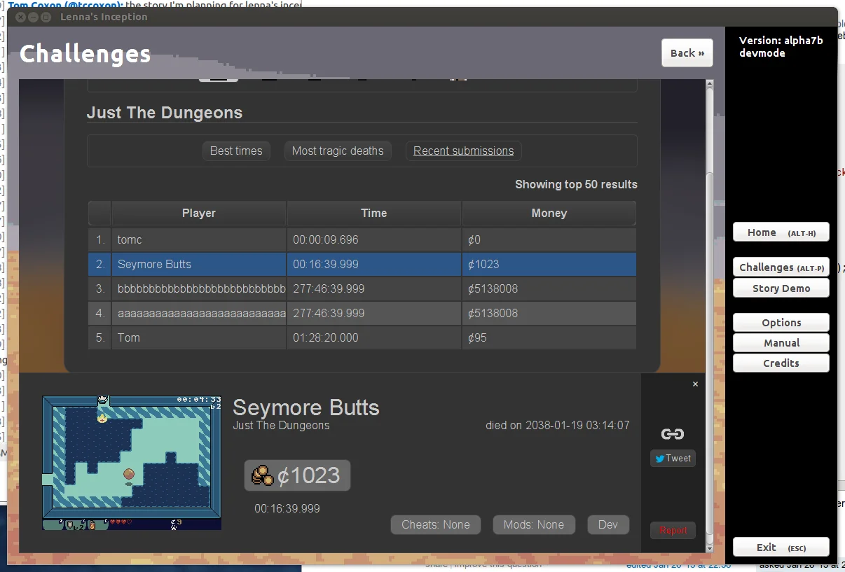
Task: Open the Story Demo menu item
Action: tap(781, 288)
